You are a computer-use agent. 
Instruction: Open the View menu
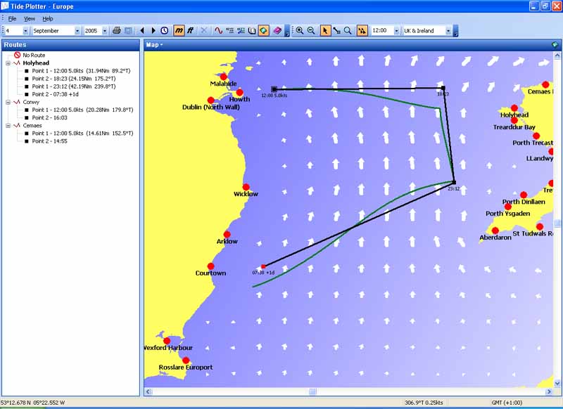[30, 18]
